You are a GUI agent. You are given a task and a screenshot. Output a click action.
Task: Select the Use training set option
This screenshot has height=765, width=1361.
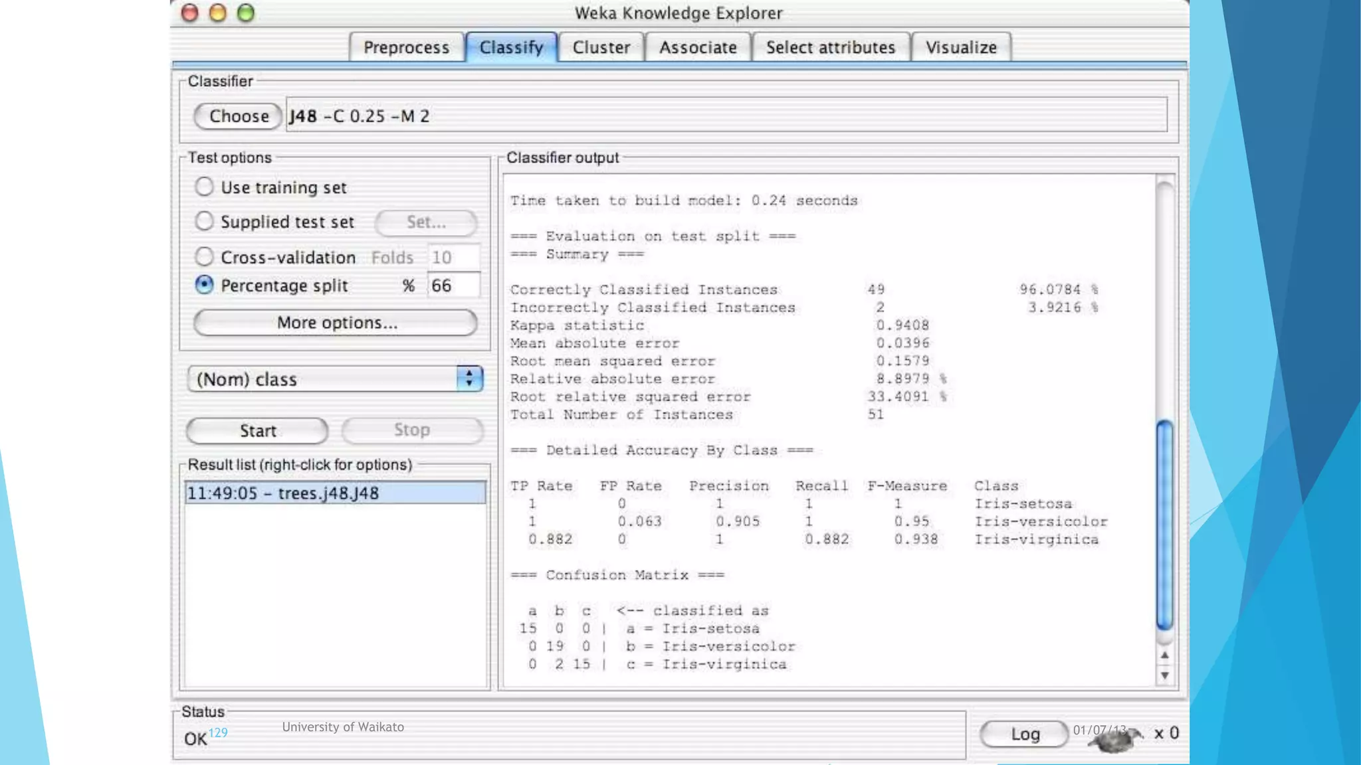click(x=204, y=187)
